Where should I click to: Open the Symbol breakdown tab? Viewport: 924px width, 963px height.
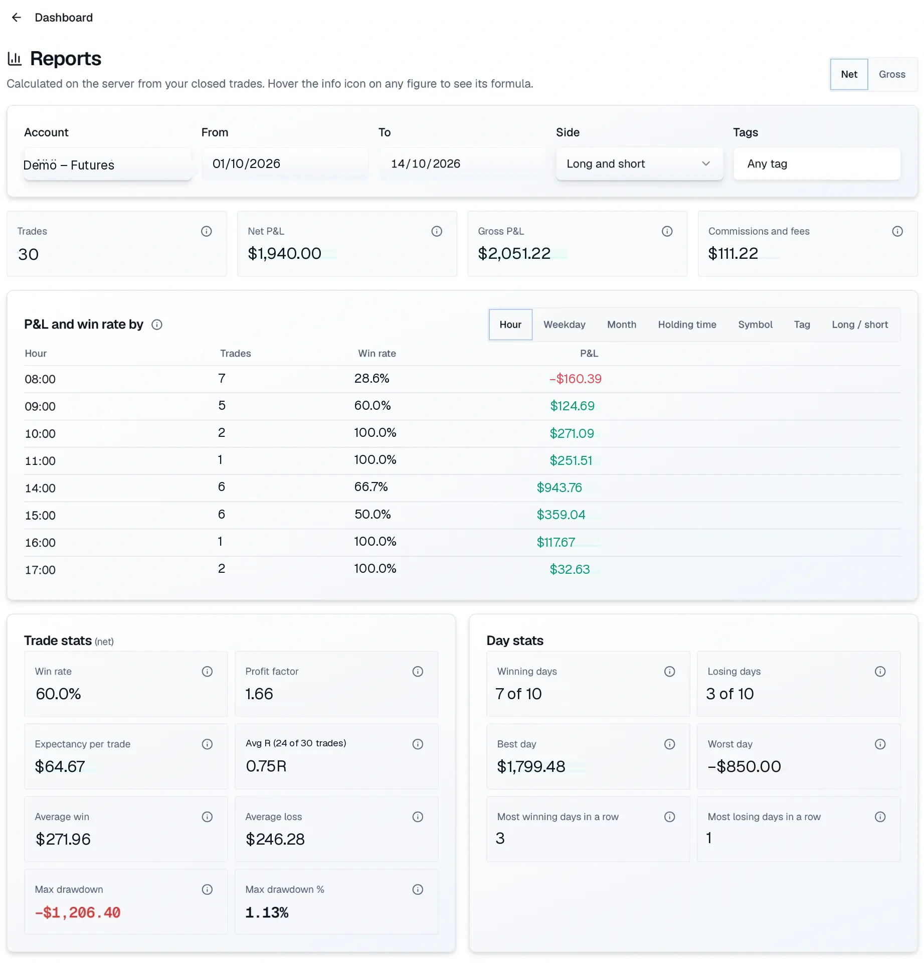[x=755, y=325]
